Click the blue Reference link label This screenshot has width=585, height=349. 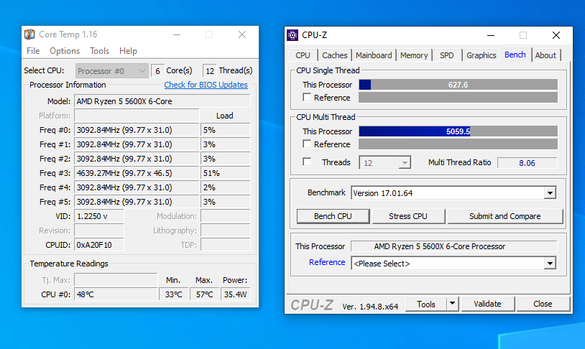[327, 262]
